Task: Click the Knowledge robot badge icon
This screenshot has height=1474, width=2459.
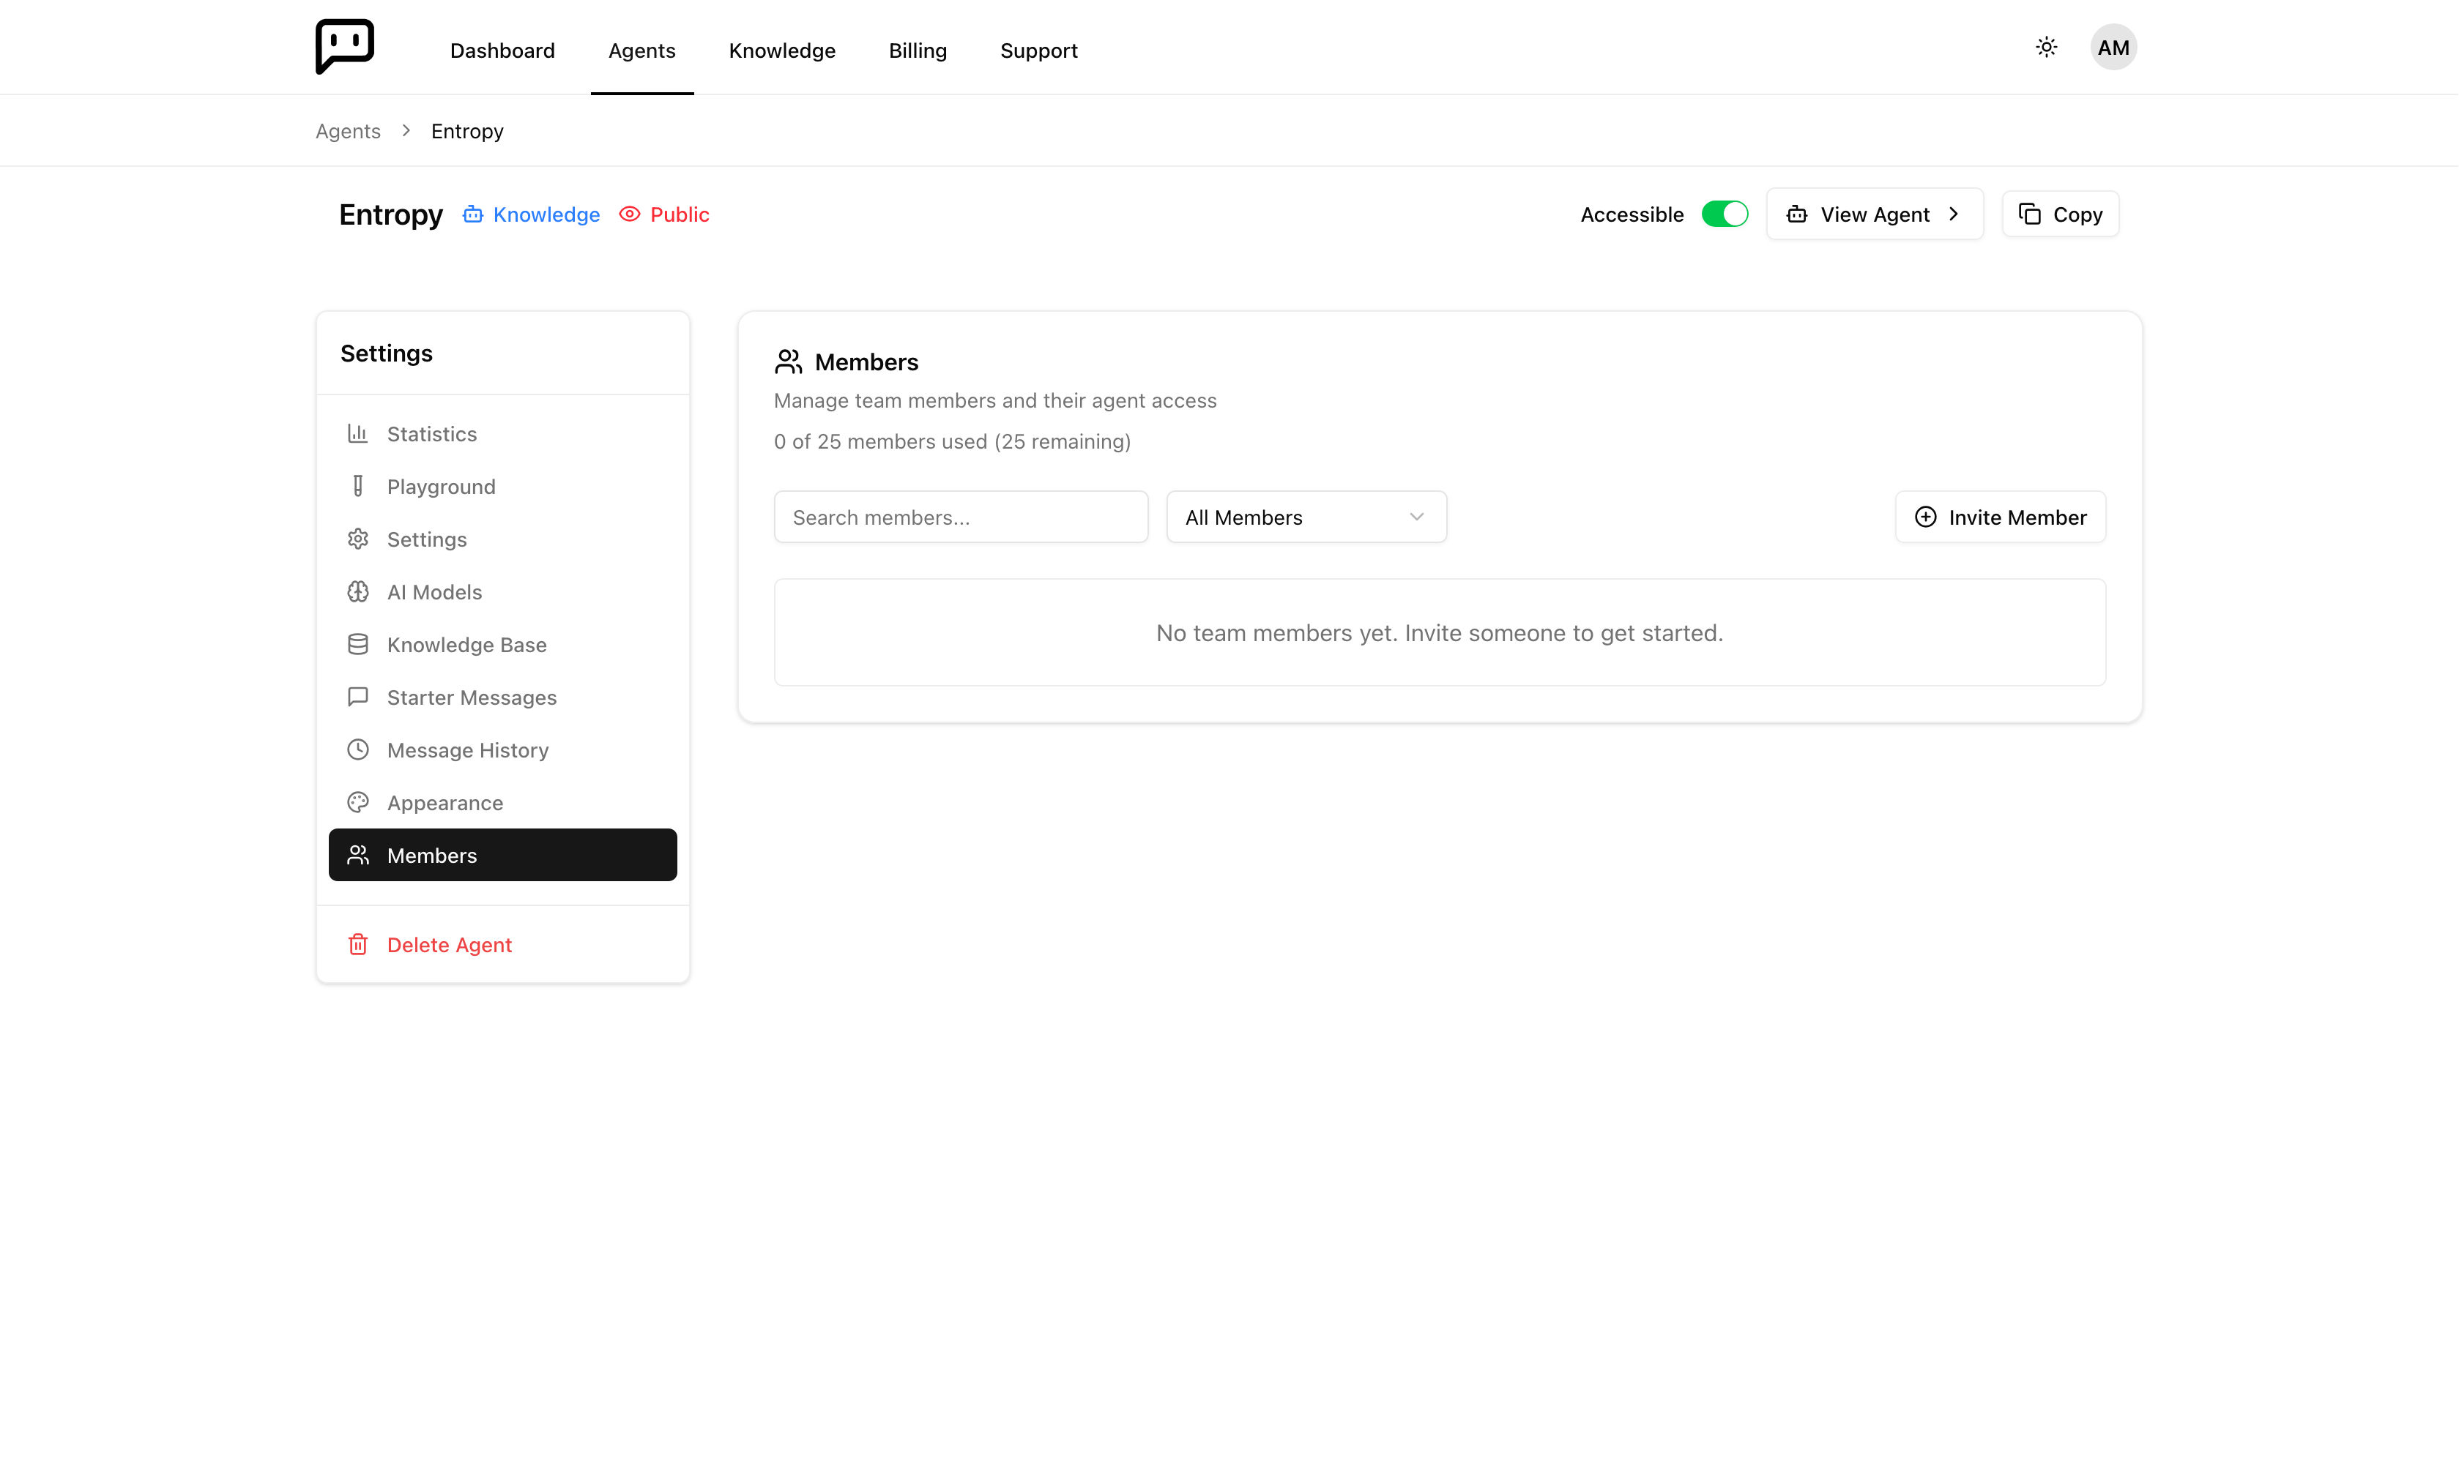Action: 473,214
